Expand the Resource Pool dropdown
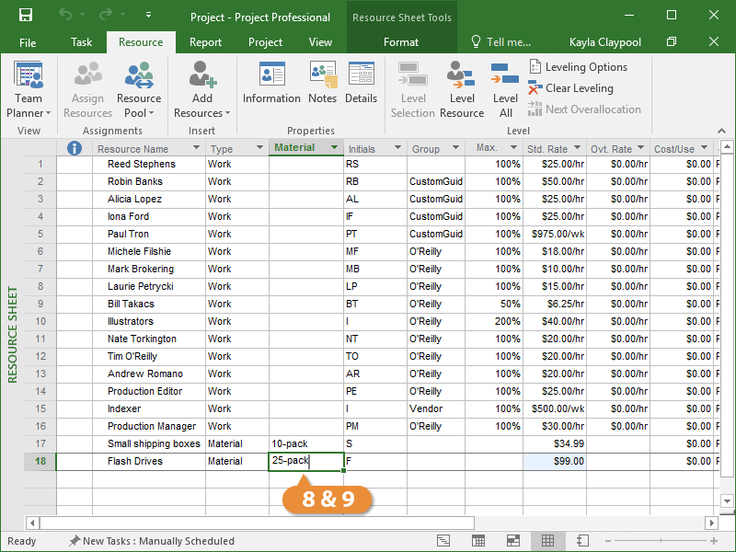The image size is (736, 552). point(139,113)
